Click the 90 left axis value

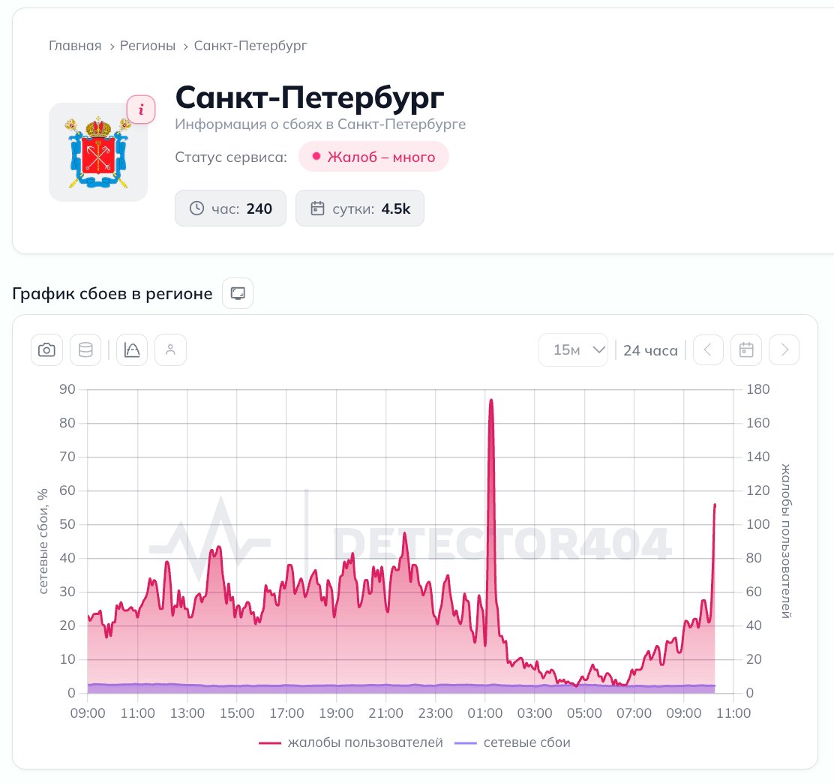pos(67,389)
